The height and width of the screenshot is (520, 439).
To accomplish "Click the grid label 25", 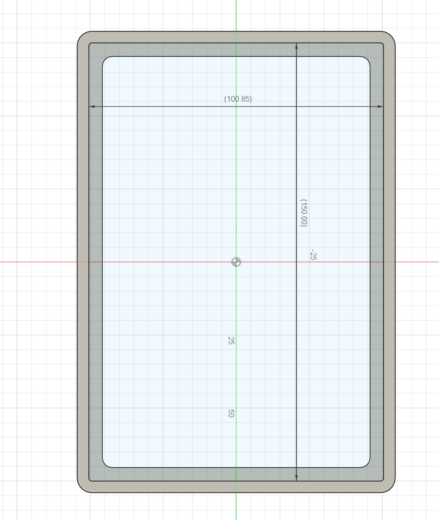I will [x=231, y=340].
